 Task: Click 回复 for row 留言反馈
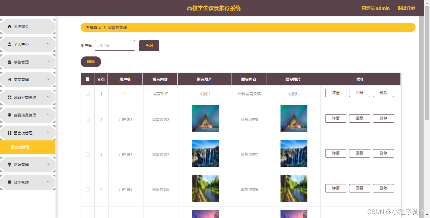(359, 93)
